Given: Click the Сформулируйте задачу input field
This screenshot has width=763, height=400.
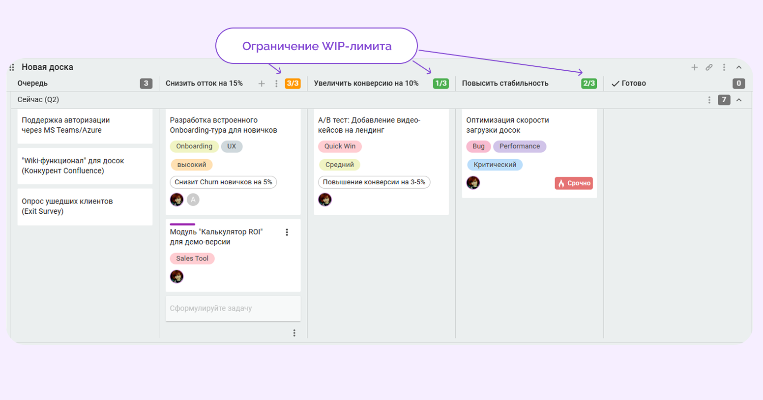Looking at the screenshot, I should [233, 309].
